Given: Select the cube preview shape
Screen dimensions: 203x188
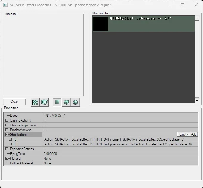Looking at the screenshot, I should coord(66,102).
